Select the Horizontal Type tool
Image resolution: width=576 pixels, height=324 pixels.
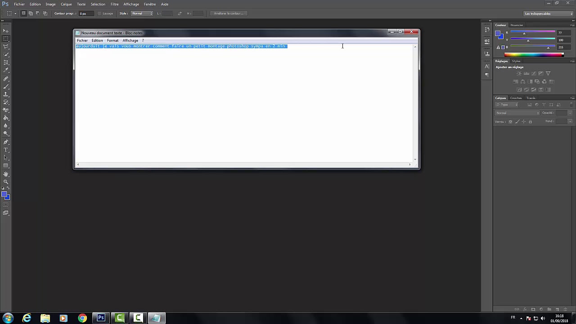(x=6, y=149)
